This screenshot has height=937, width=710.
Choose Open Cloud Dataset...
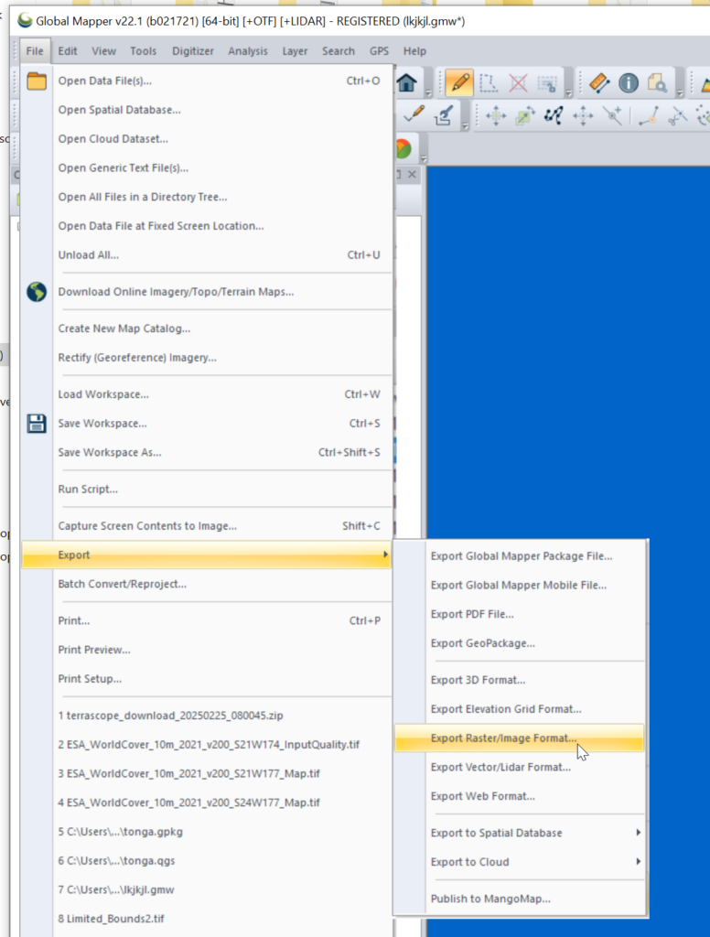pos(207,139)
